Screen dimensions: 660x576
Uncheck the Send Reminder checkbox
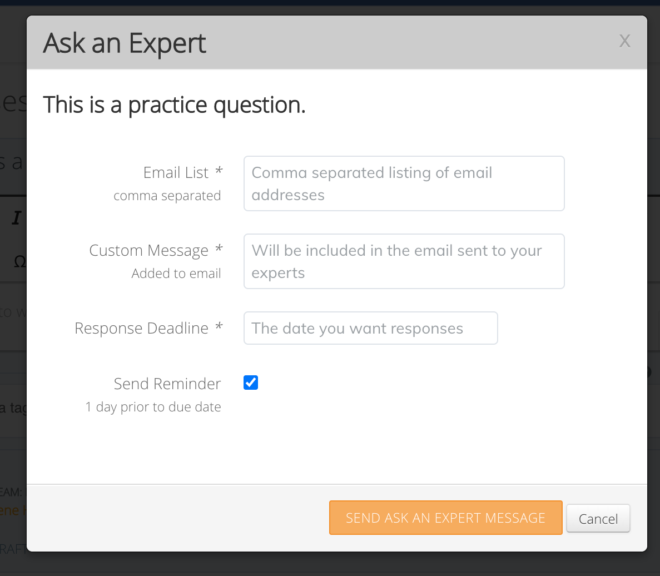(251, 383)
